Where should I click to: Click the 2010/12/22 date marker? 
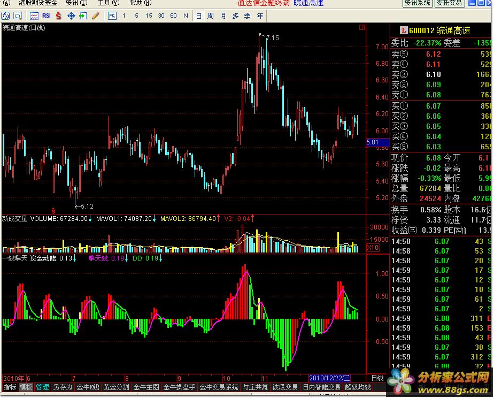(329, 378)
